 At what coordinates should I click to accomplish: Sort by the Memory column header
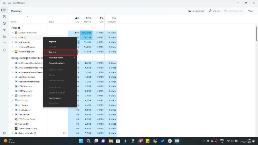[x=86, y=19]
